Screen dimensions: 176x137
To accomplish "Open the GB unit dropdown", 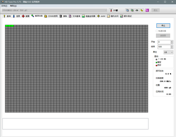I will point(168,52).
